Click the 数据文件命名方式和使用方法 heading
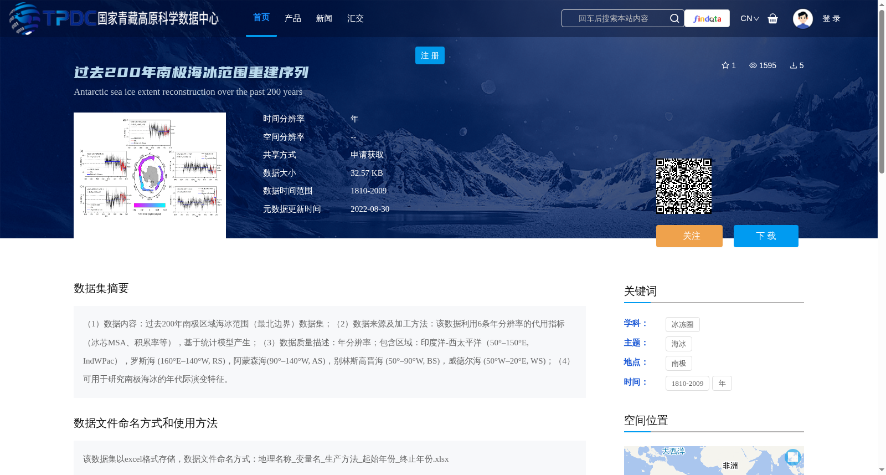The image size is (886, 475). click(x=146, y=423)
